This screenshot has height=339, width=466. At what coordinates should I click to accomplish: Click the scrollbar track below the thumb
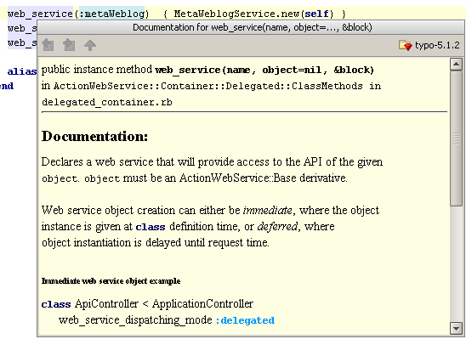tap(456, 264)
